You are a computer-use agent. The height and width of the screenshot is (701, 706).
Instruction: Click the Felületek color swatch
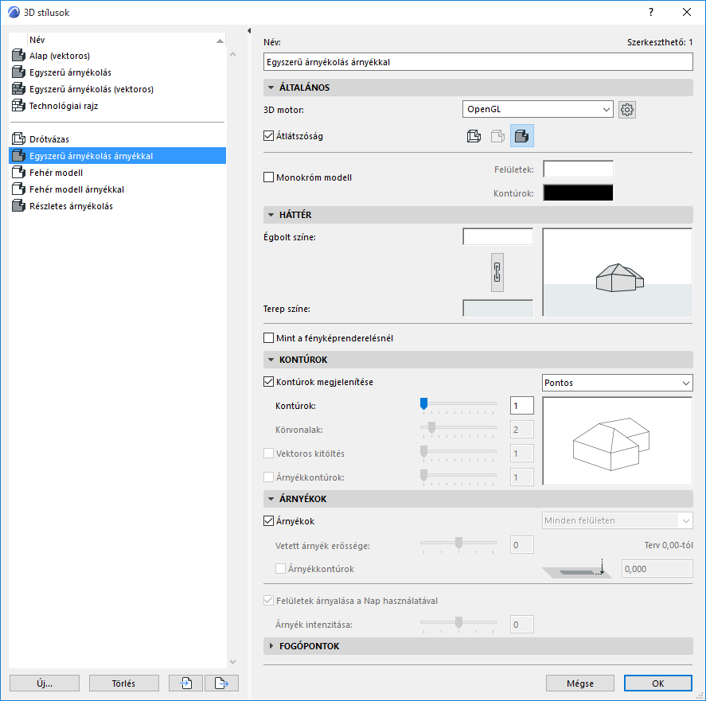[578, 169]
